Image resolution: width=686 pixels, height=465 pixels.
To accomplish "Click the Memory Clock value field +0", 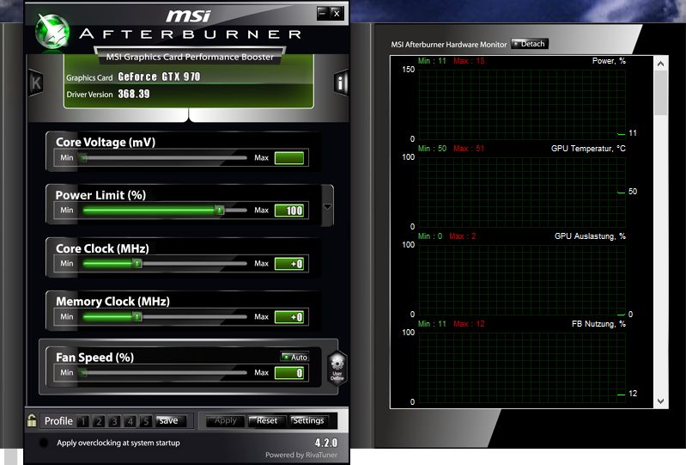I will 289,317.
